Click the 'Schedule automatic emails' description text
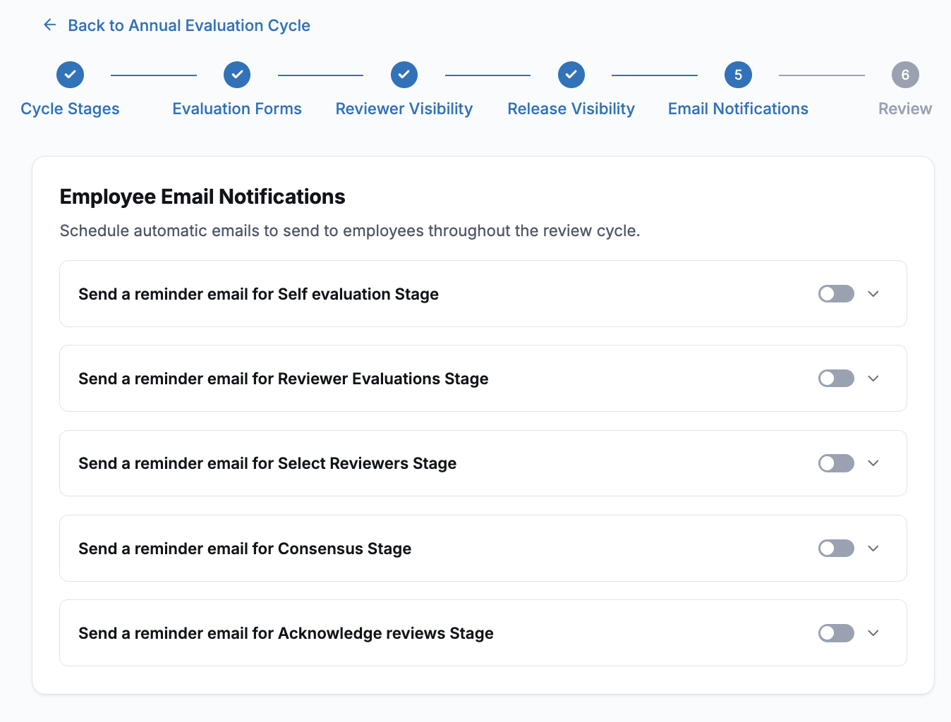 [350, 231]
